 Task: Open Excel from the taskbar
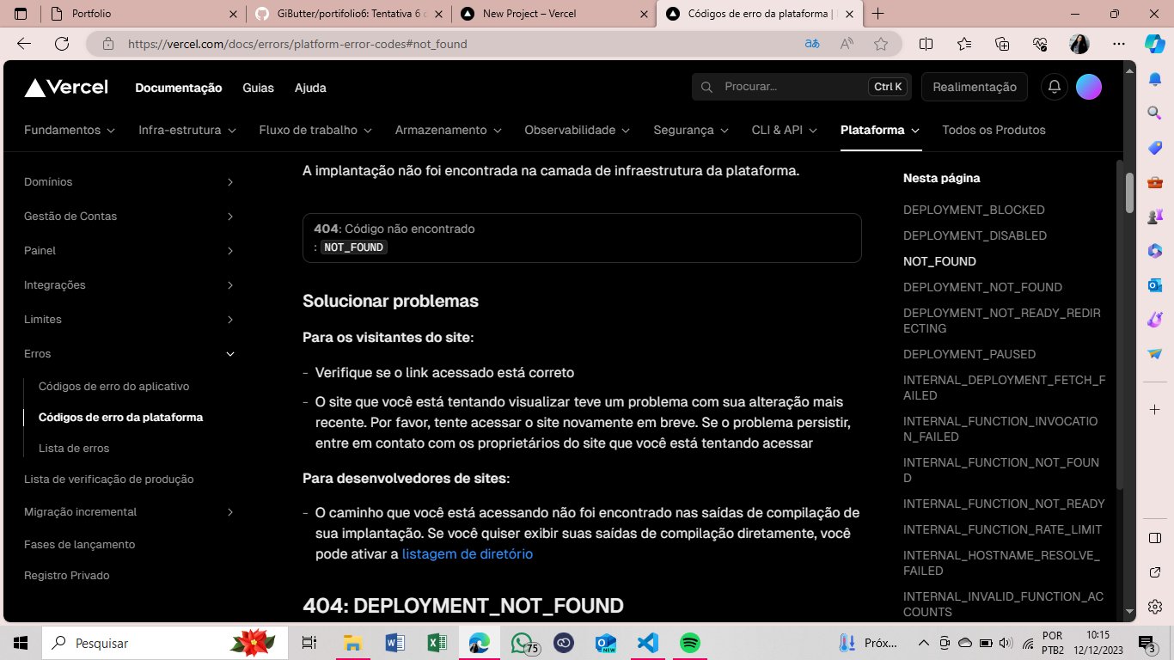click(x=437, y=643)
